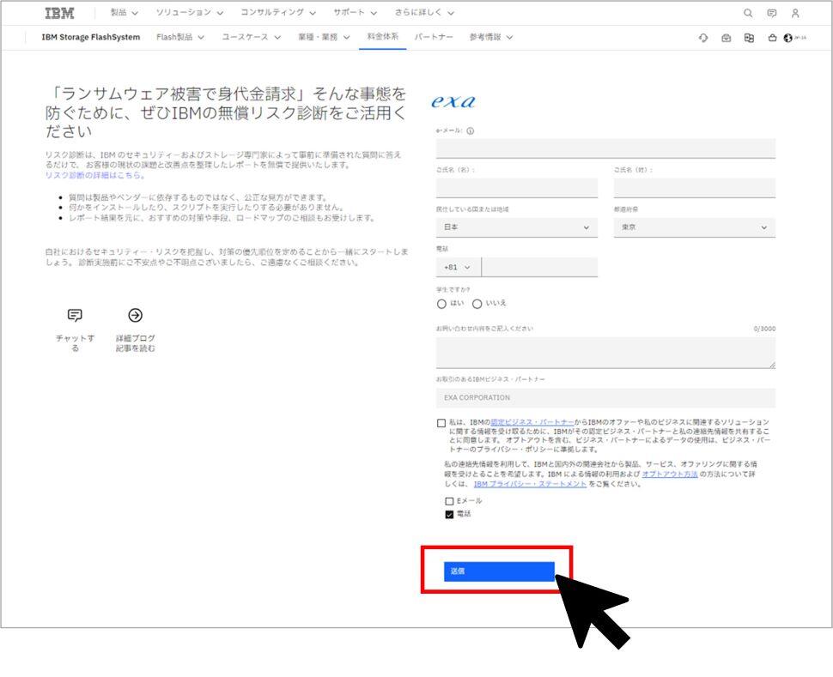Click the 詳細ブログ記事を読む label

tap(136, 343)
